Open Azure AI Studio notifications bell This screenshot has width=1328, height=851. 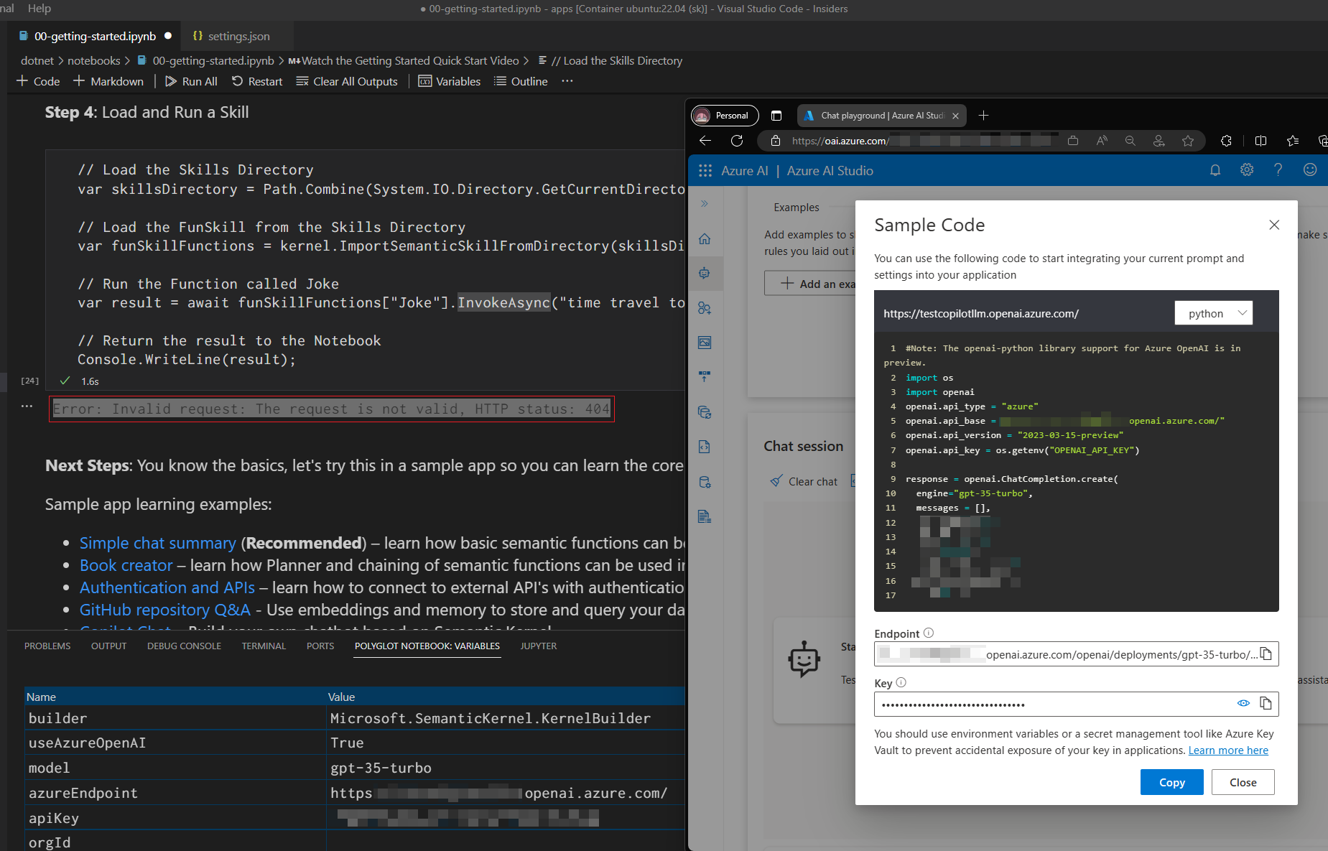pos(1215,170)
